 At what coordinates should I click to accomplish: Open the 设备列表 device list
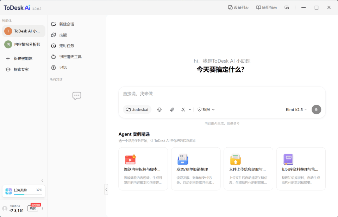(x=238, y=7)
